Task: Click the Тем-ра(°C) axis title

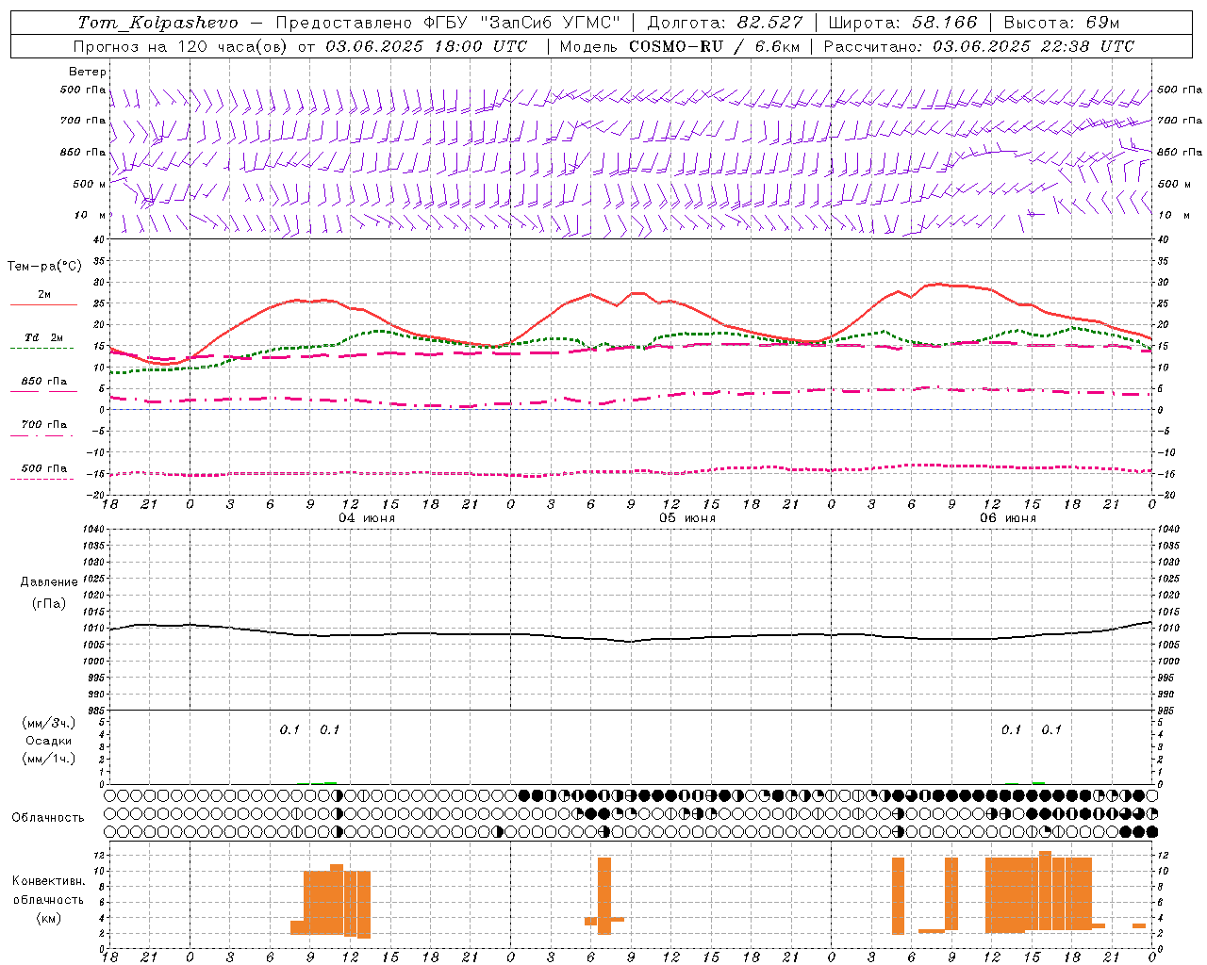Action: (x=44, y=267)
